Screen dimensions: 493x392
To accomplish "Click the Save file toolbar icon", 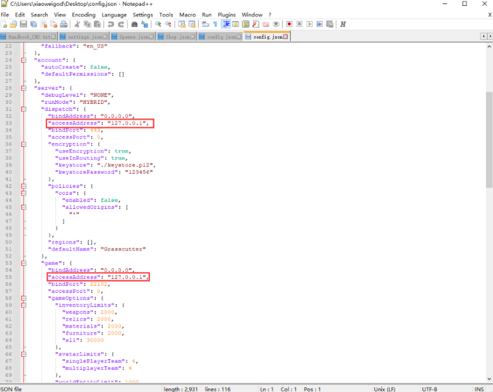I will tap(24, 24).
